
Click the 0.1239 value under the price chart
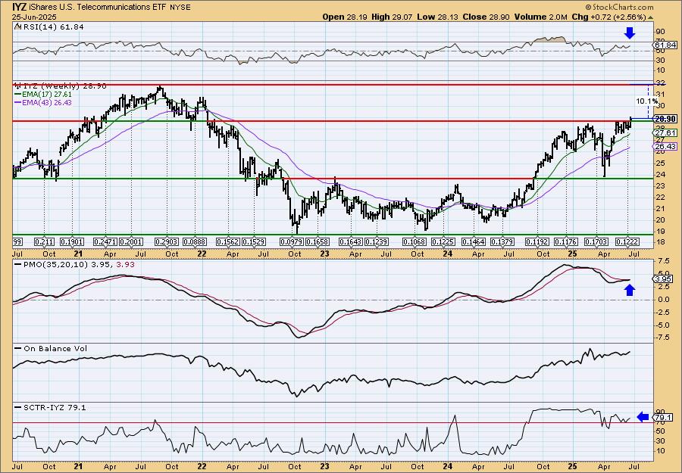point(376,242)
